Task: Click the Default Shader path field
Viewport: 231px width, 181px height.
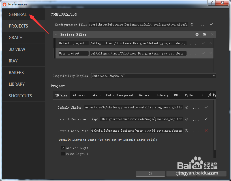Action: point(133,107)
